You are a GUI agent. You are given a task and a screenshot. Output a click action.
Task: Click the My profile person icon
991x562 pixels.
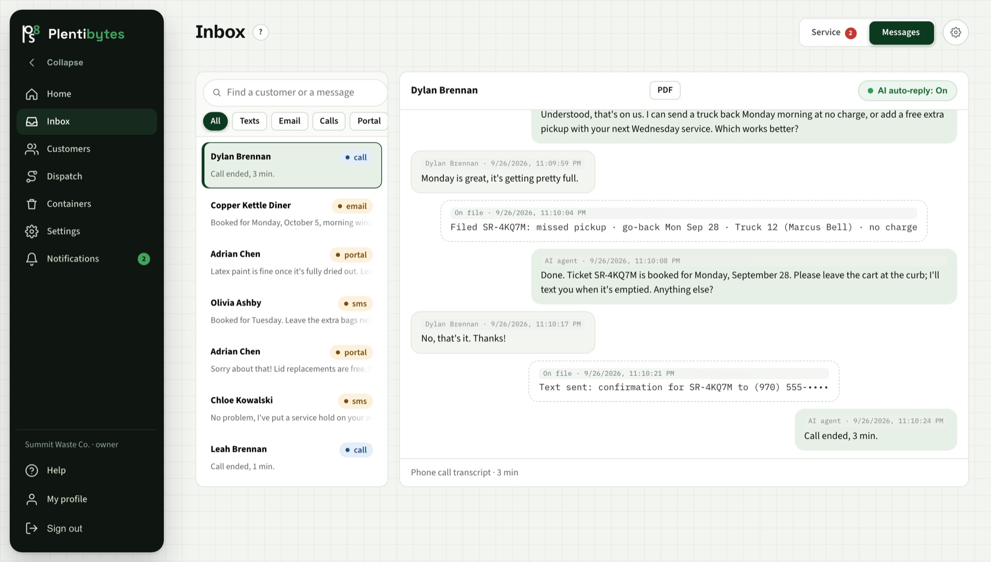(32, 499)
